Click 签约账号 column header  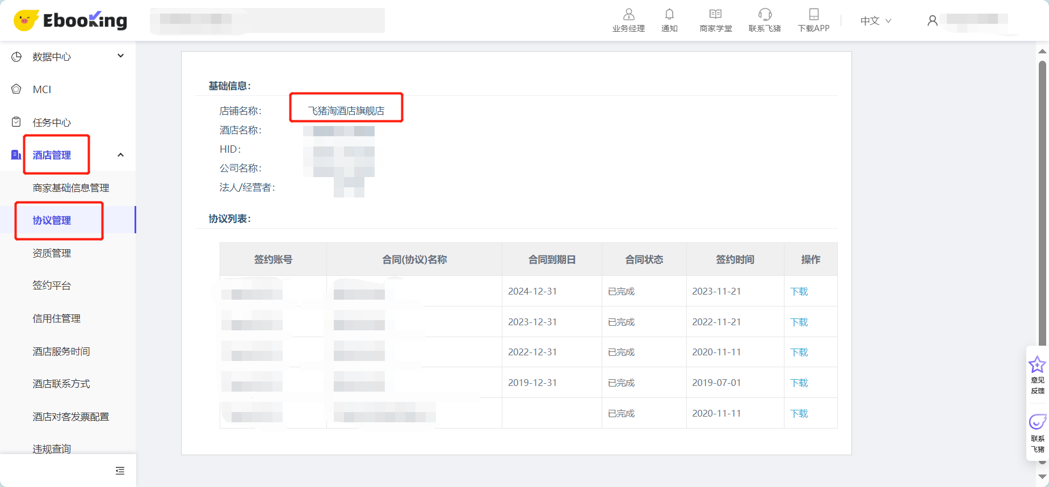pos(273,259)
